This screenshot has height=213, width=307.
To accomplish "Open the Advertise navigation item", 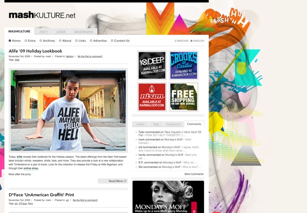I will coord(98,40).
